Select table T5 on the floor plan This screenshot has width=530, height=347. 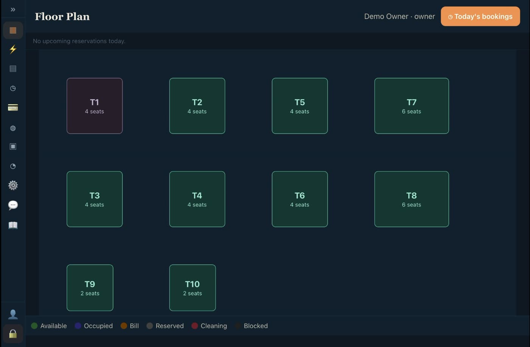300,106
